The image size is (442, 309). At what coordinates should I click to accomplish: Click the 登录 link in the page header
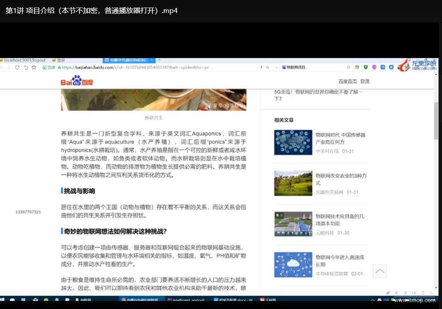pyautogui.click(x=365, y=81)
